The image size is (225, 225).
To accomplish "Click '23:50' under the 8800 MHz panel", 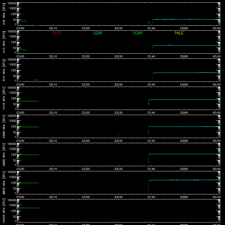I will click(184, 197).
